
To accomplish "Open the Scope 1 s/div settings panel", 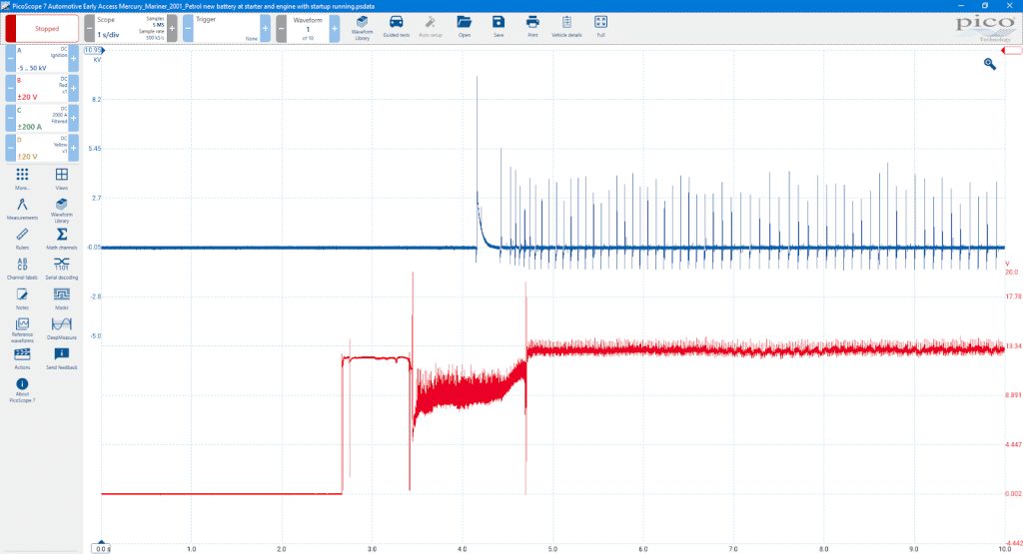I will pyautogui.click(x=131, y=29).
